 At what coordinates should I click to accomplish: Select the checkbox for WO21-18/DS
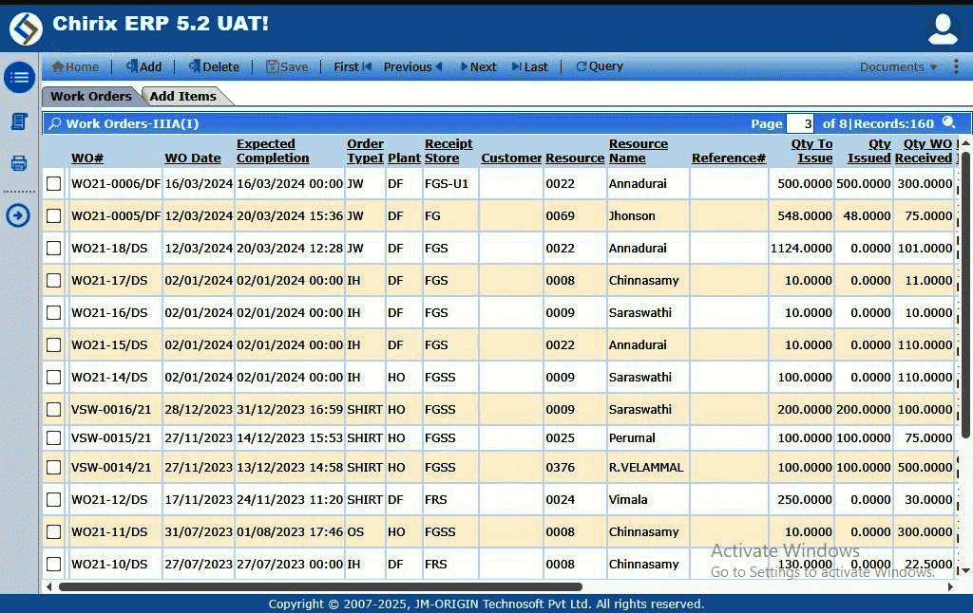54,248
